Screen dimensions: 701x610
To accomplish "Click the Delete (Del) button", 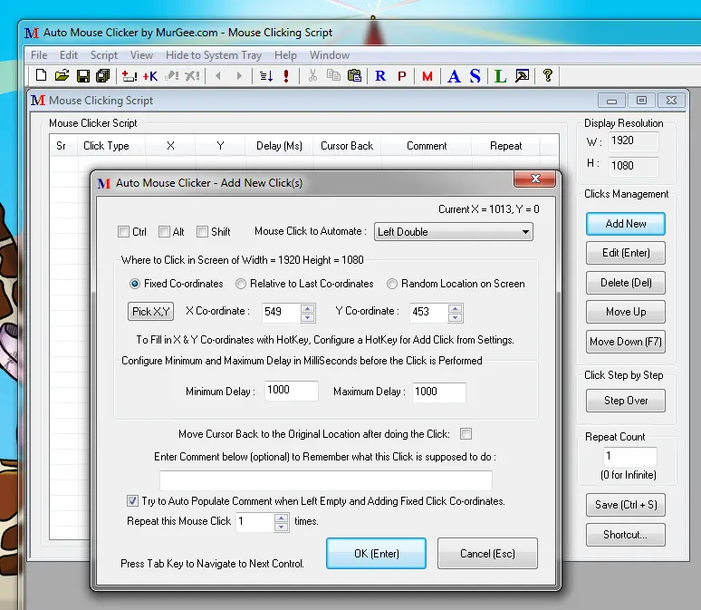I will coord(626,283).
